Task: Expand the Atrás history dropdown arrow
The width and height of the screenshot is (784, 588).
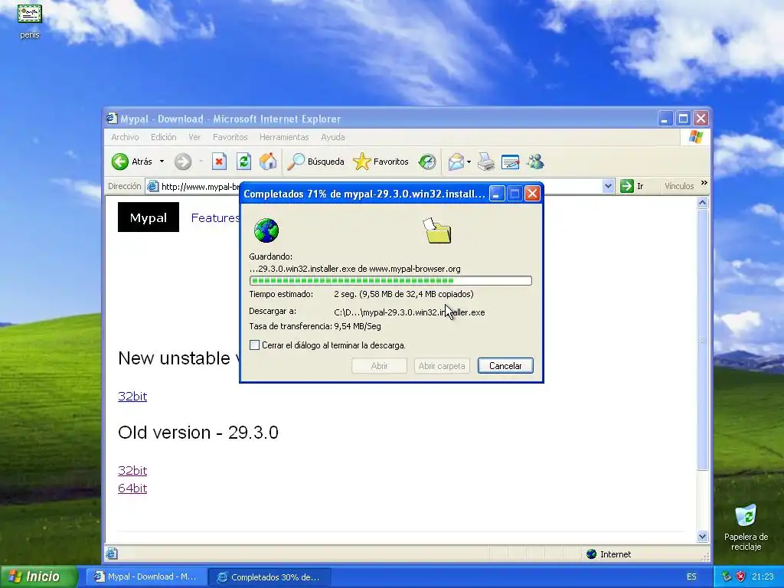Action: (x=162, y=162)
